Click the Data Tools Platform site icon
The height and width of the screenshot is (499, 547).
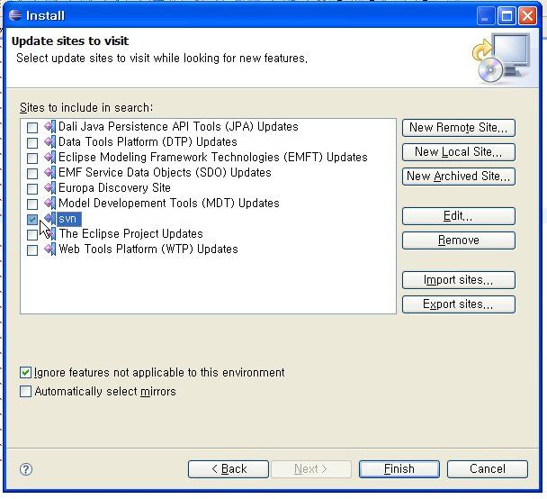49,141
